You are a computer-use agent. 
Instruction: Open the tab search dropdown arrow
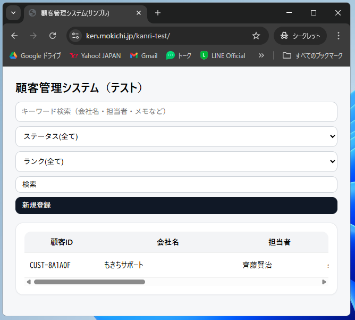pyautogui.click(x=13, y=13)
